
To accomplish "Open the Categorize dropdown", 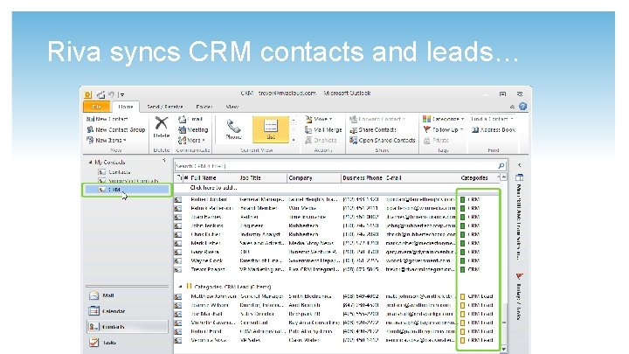I will click(443, 119).
